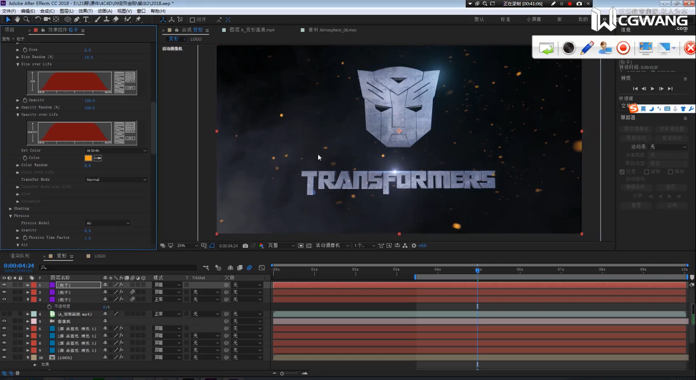Select the Brush tool
Viewport: 696px width, 380px height.
click(97, 19)
